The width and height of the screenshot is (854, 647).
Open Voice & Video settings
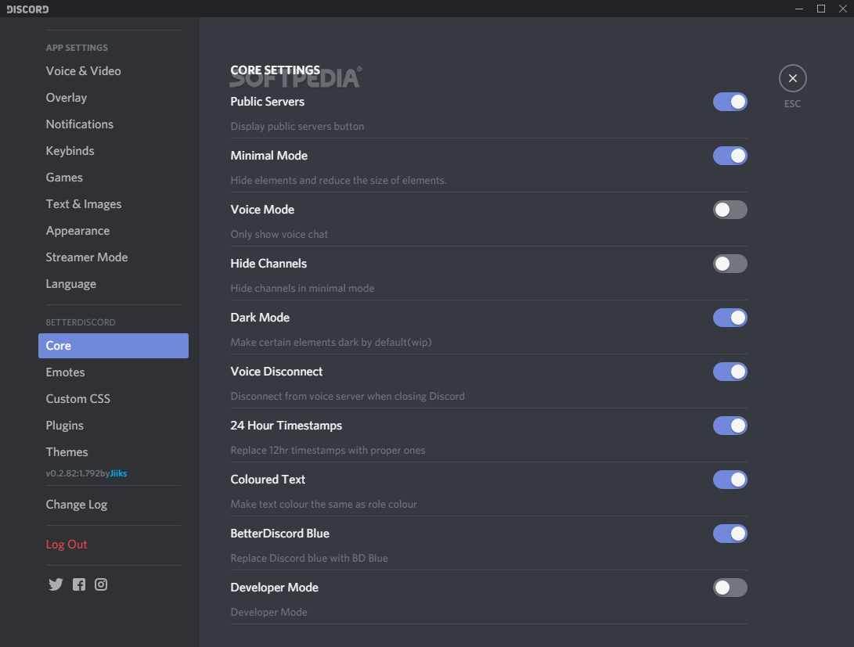pos(114,71)
